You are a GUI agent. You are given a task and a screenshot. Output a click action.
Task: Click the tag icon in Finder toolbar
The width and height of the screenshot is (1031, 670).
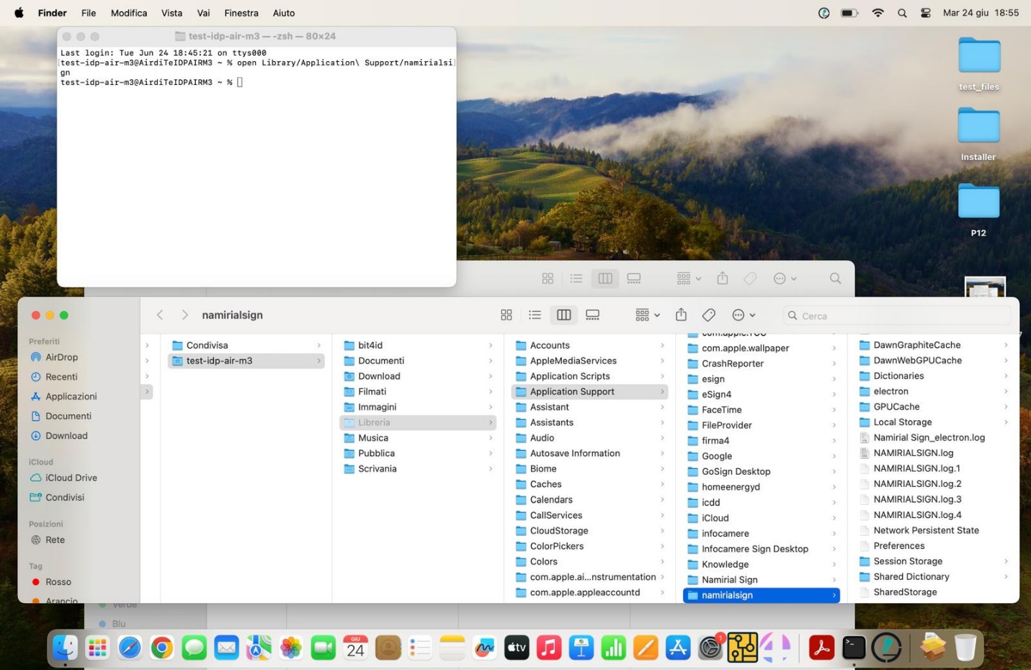pyautogui.click(x=709, y=315)
